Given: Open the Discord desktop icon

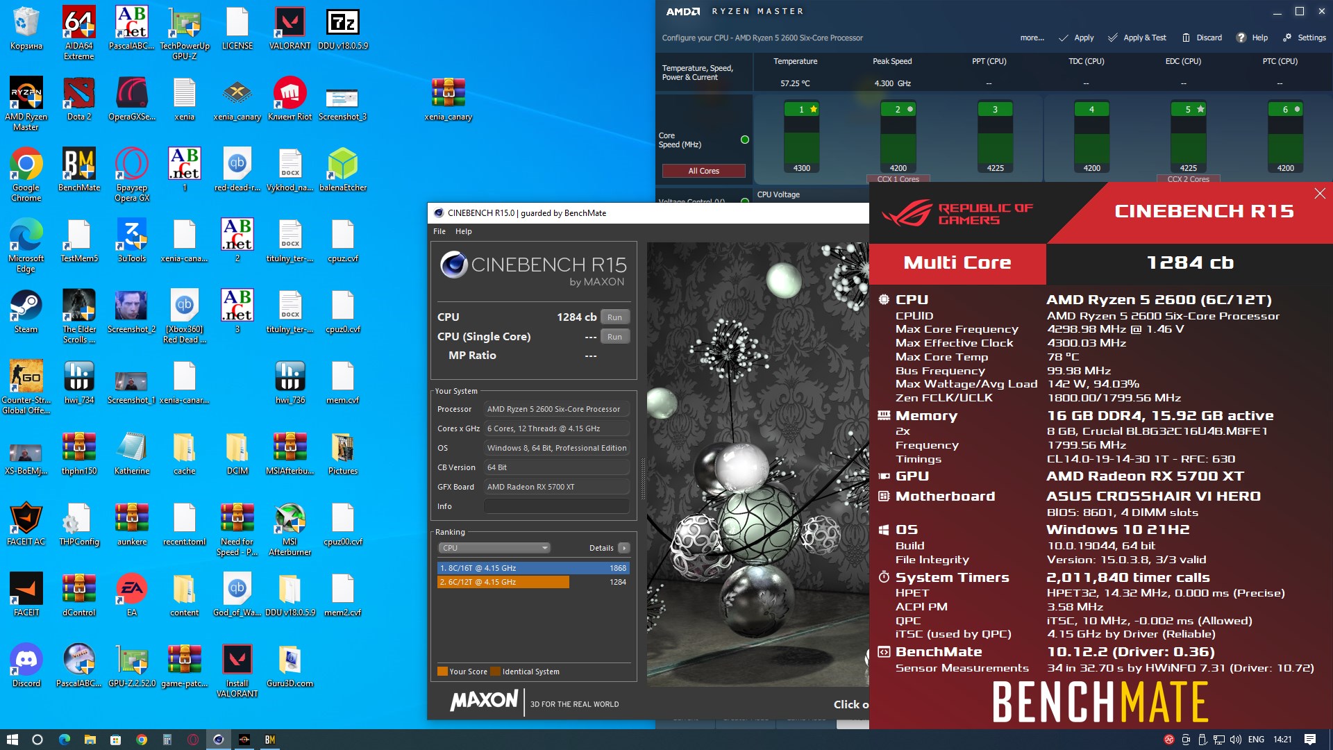Looking at the screenshot, I should coord(26,665).
